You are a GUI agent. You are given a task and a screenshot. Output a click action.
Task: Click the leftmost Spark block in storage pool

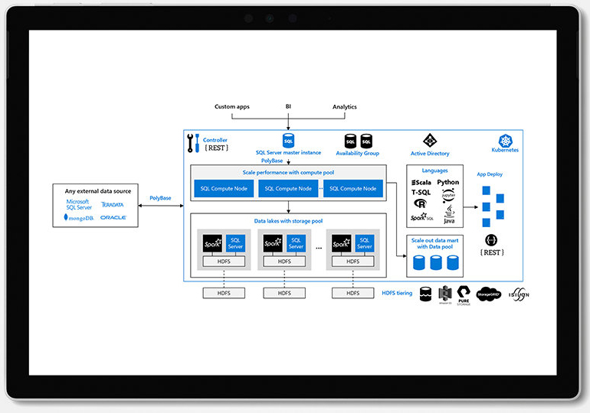click(212, 242)
